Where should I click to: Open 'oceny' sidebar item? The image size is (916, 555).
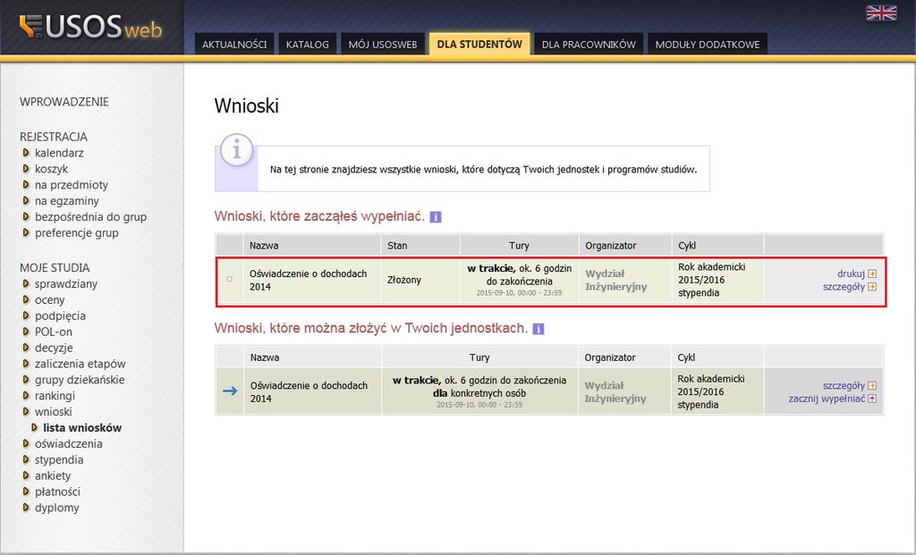pyautogui.click(x=50, y=300)
